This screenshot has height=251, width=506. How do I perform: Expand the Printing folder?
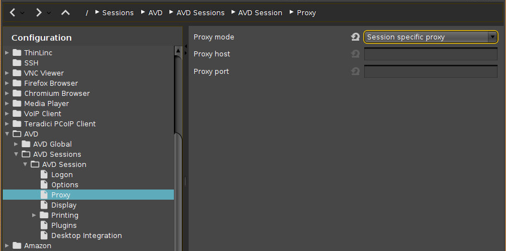(34, 215)
